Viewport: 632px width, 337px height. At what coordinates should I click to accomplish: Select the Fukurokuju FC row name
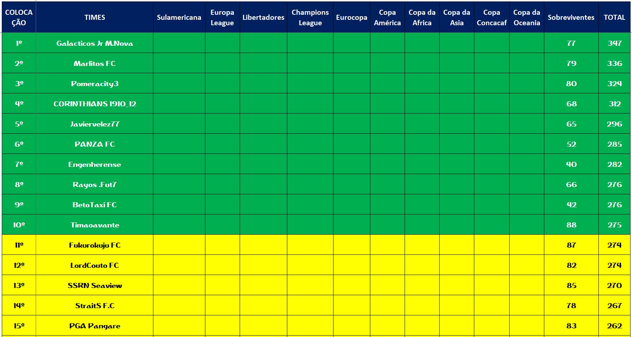pos(95,245)
